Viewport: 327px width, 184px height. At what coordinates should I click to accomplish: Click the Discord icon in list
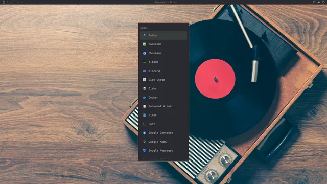coord(144,71)
